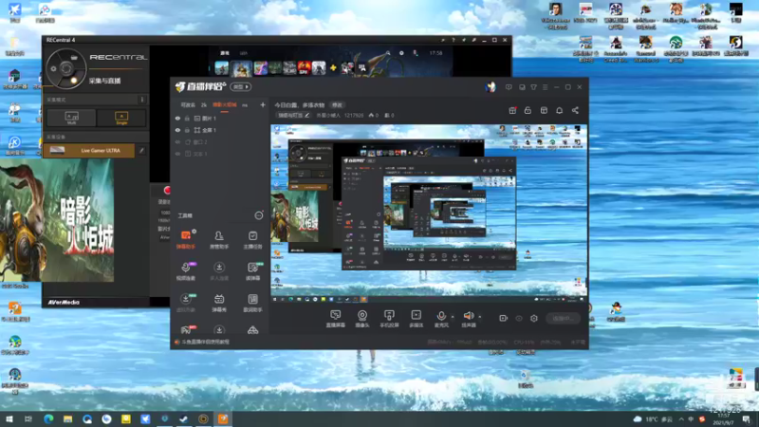Viewport: 759px width, 427px height.
Task: Open the microphone dropdown arrow
Action: tap(453, 317)
